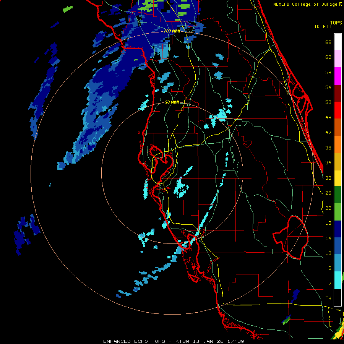
Task: Click the '[K FT]' units label
Action: pyautogui.click(x=323, y=26)
